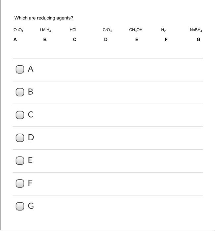Mark the checkbox for option E
Image resolution: width=215 pixels, height=231 pixels.
[x=20, y=161]
